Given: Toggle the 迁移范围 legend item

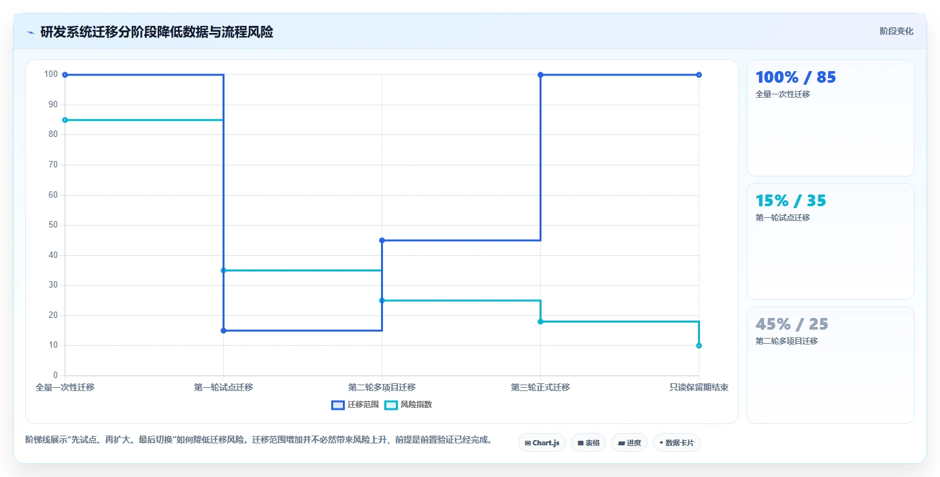Looking at the screenshot, I should click(x=355, y=405).
